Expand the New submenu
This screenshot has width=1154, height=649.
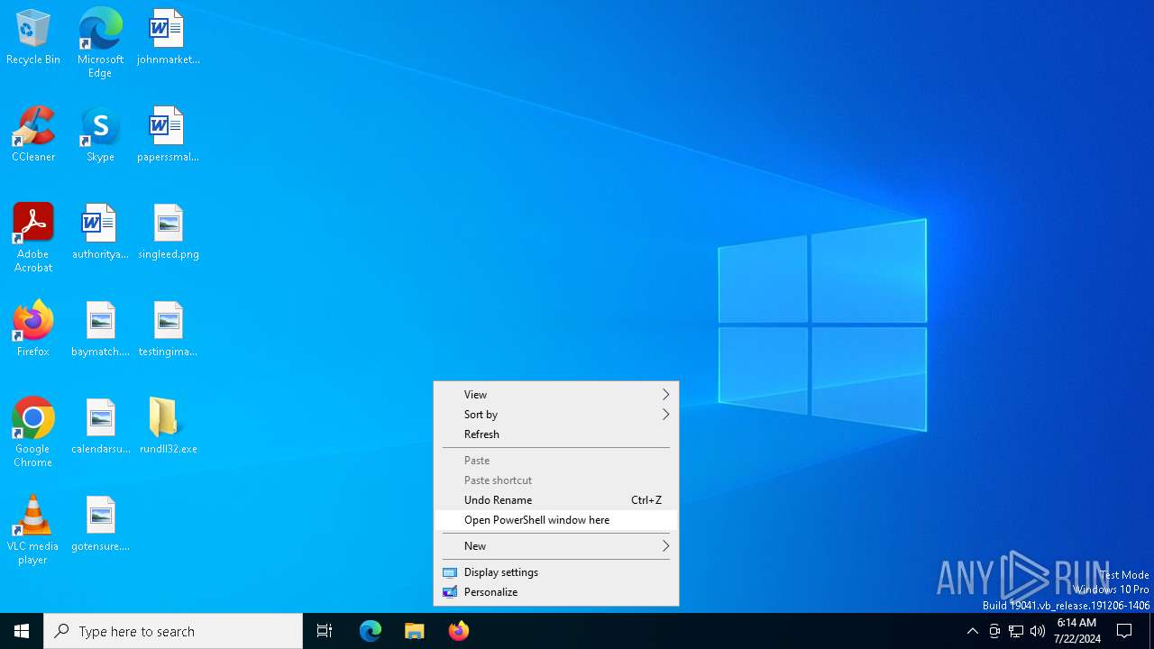coord(555,546)
